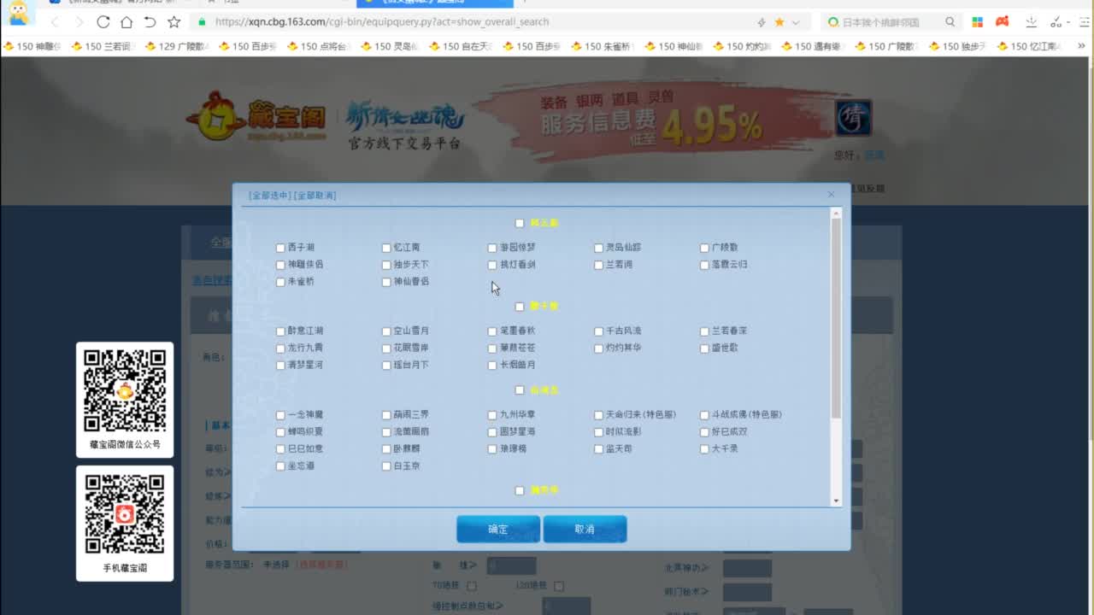The height and width of the screenshot is (615, 1094).
Task: Click the search magnifier in the search box
Action: [950, 22]
